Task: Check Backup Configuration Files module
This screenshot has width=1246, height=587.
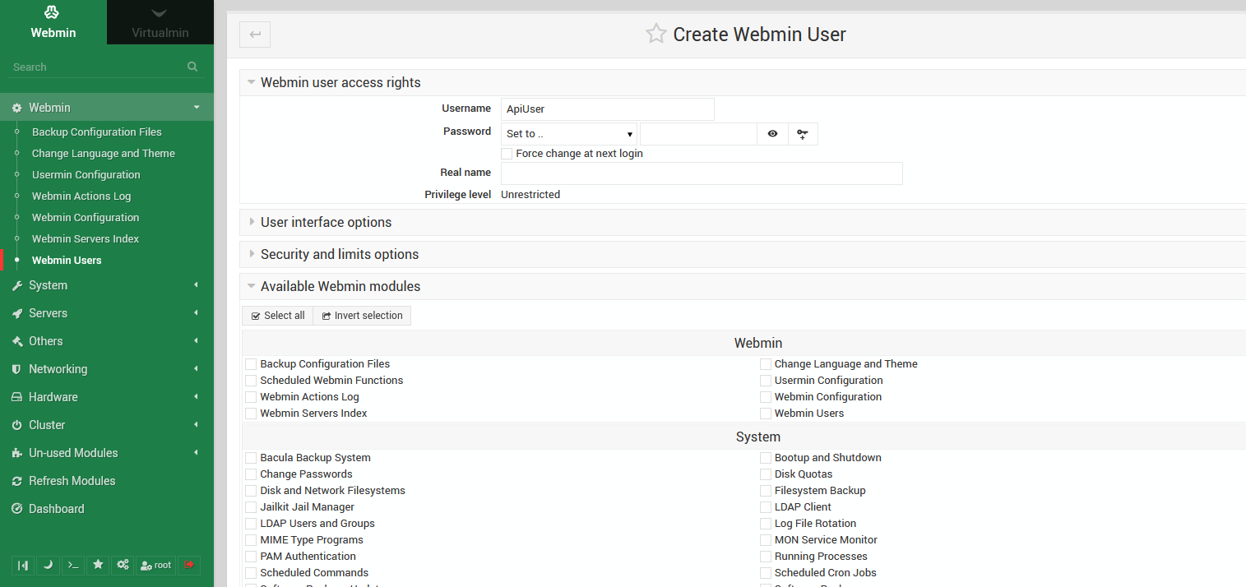Action: [x=251, y=364]
